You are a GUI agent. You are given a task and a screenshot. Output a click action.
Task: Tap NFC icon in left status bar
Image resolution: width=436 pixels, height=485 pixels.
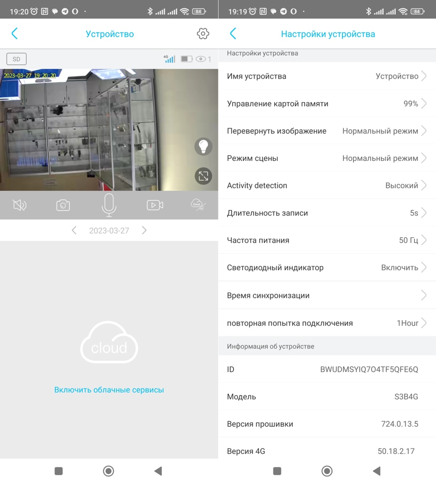[45, 11]
